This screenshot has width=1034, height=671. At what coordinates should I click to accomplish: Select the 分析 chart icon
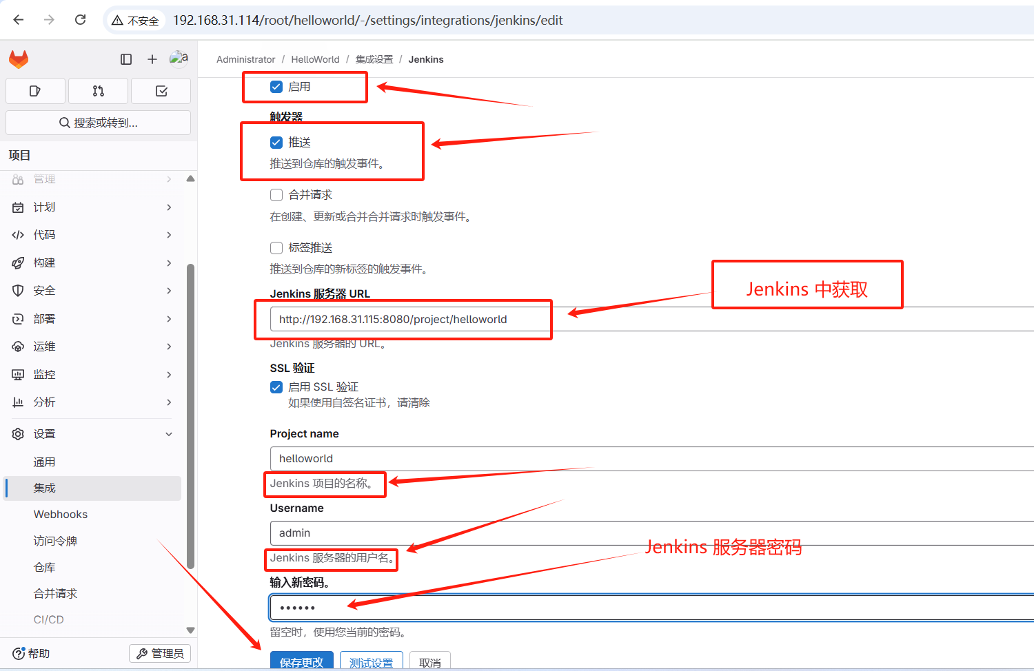click(x=18, y=402)
